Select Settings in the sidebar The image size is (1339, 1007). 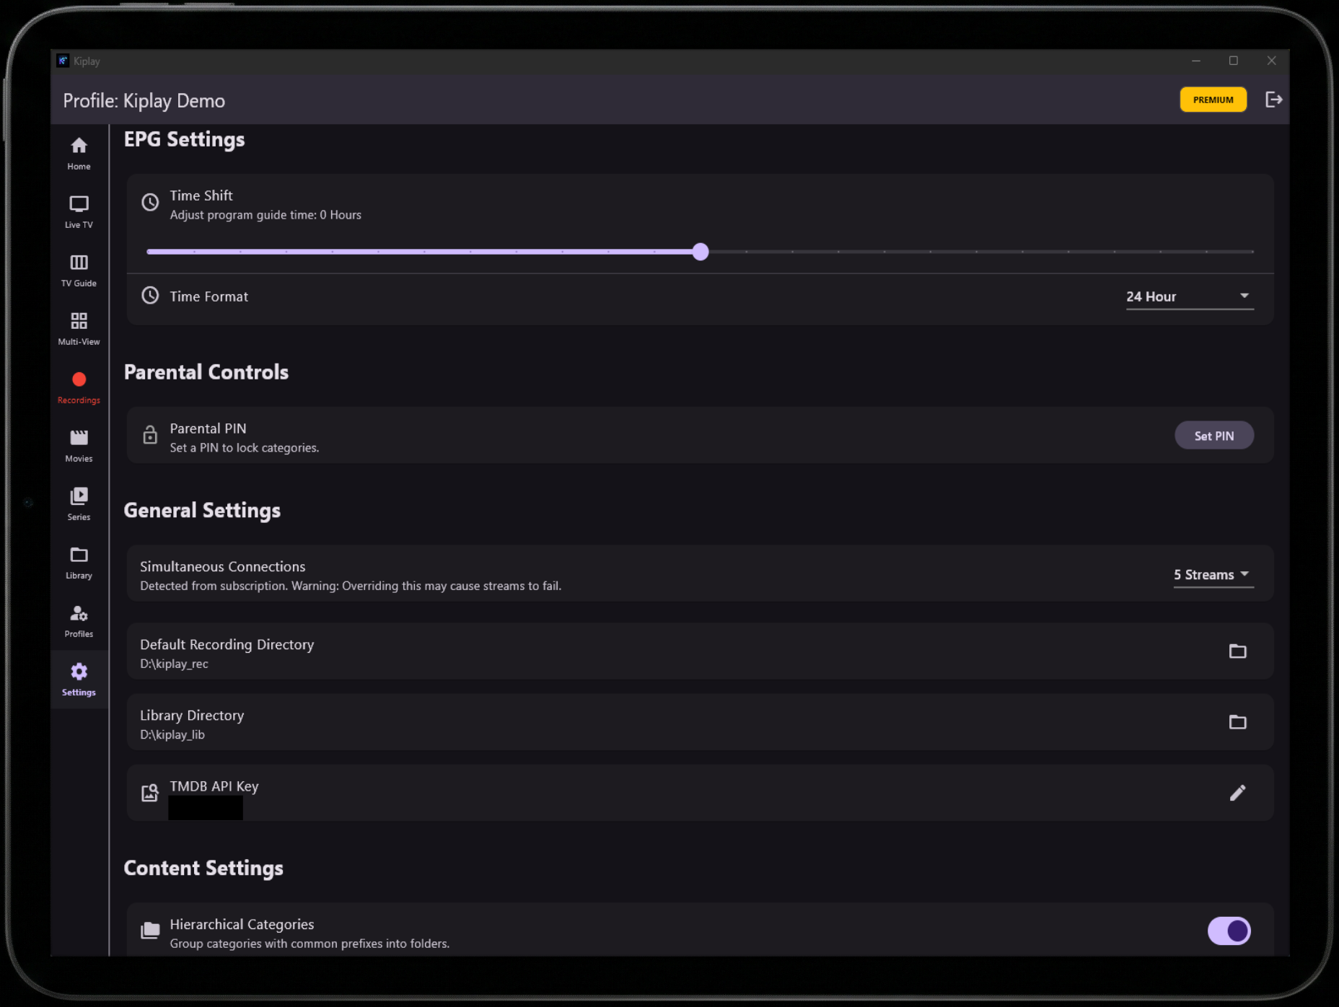(x=78, y=678)
